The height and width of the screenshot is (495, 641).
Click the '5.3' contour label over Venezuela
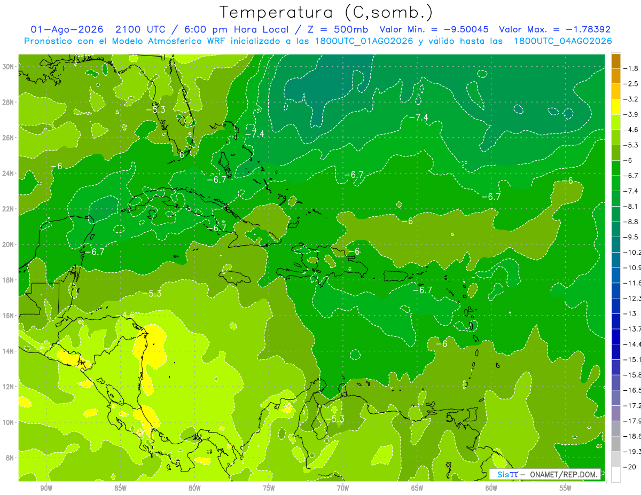[338, 419]
